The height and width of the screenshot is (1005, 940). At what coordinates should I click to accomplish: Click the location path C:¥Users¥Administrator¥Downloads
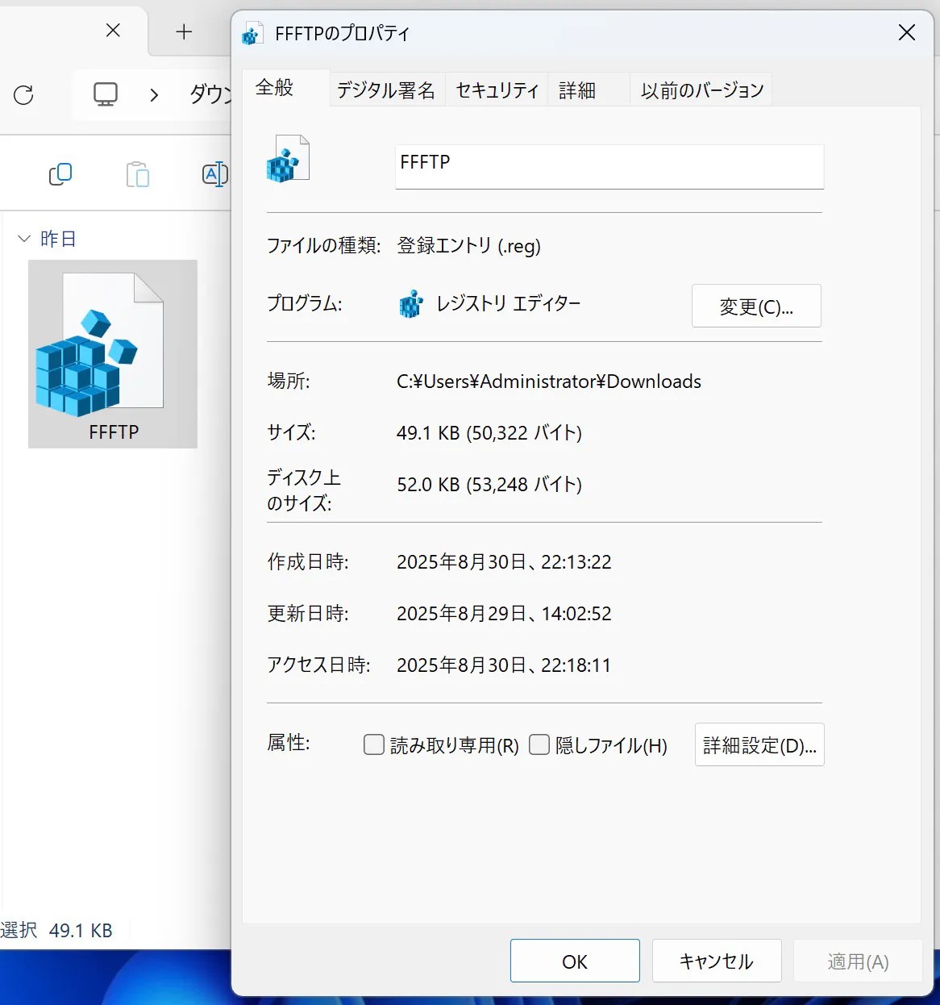(x=549, y=382)
